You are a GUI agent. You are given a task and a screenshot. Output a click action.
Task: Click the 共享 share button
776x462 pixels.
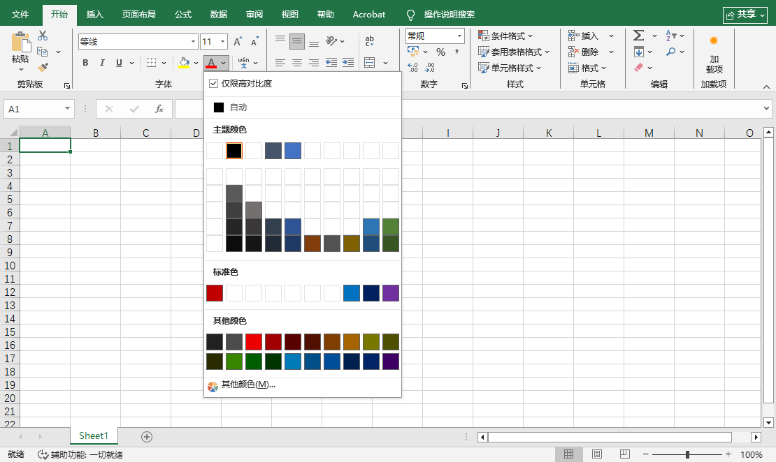click(745, 15)
